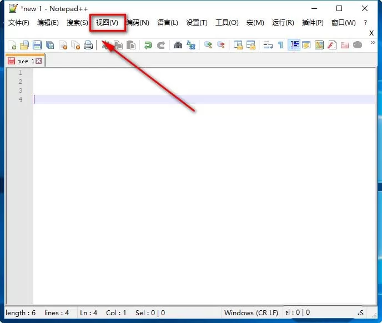Click the lines : 4 status entry
The image size is (382, 323).
(57, 313)
